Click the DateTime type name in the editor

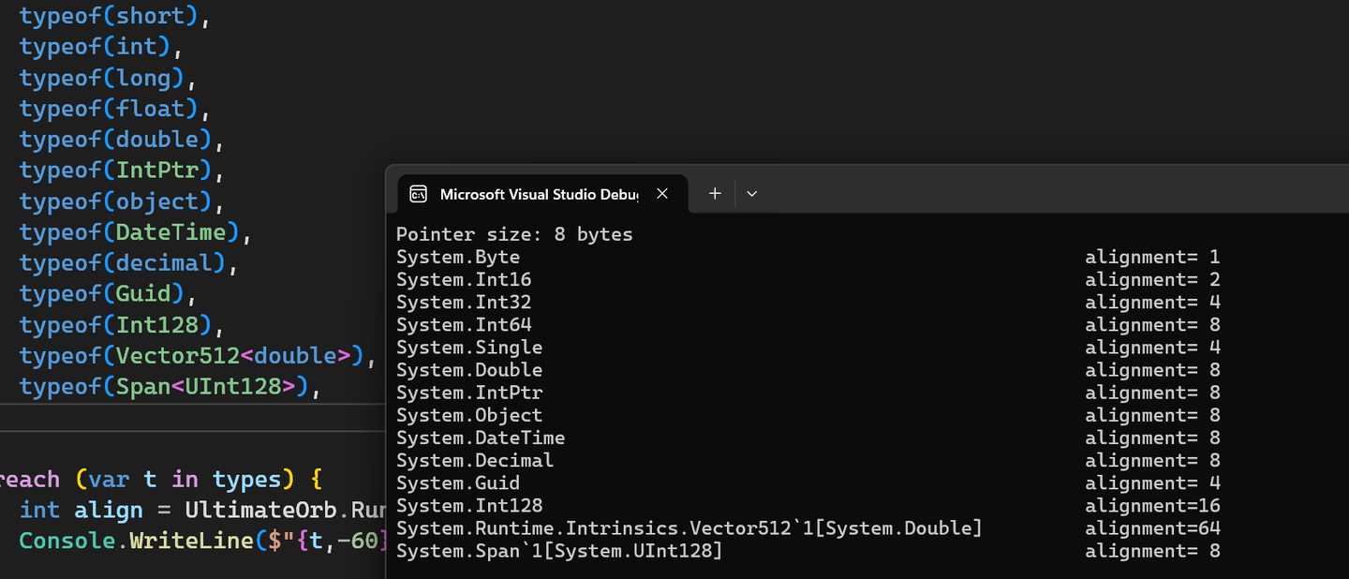pyautogui.click(x=170, y=232)
